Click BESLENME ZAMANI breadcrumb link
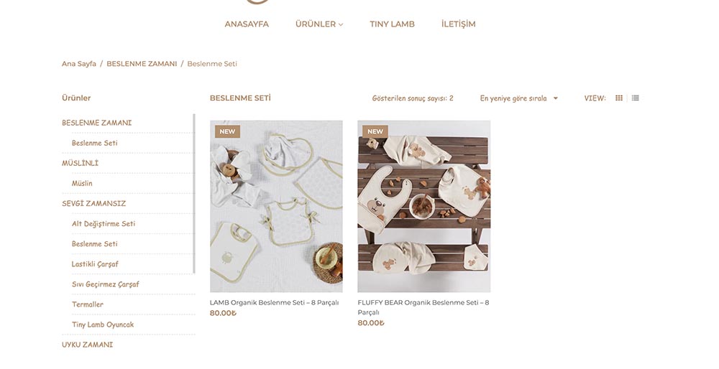 142,64
